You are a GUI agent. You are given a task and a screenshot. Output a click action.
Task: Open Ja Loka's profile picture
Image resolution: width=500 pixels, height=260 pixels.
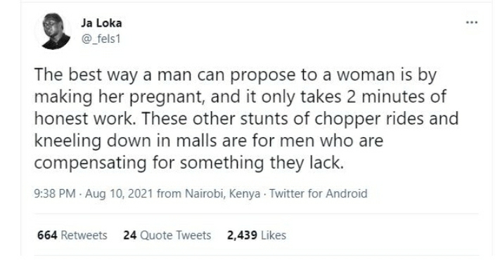pyautogui.click(x=53, y=31)
